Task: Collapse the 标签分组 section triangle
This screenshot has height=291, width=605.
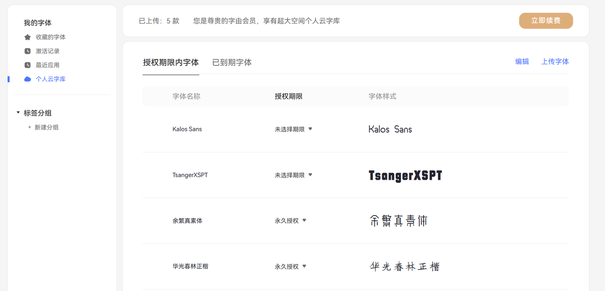Action: 18,113
